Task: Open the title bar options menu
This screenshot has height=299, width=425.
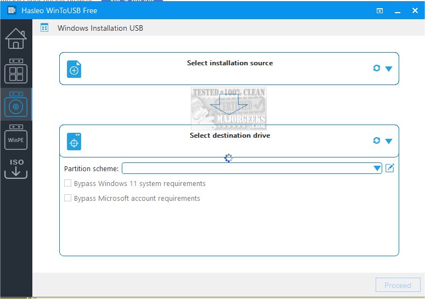Action: (x=379, y=10)
